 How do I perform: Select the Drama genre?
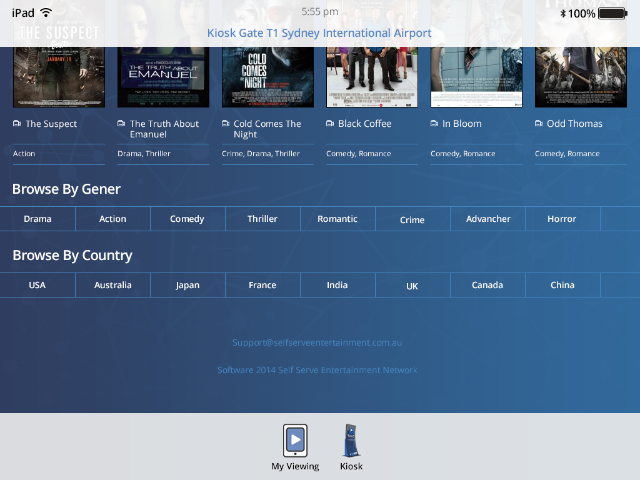(37, 219)
